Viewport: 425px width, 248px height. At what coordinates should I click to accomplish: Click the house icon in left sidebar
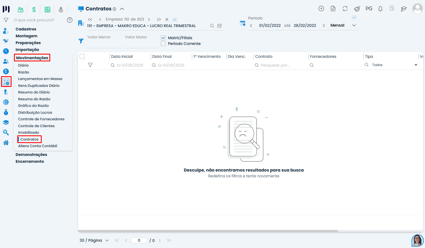(6, 143)
